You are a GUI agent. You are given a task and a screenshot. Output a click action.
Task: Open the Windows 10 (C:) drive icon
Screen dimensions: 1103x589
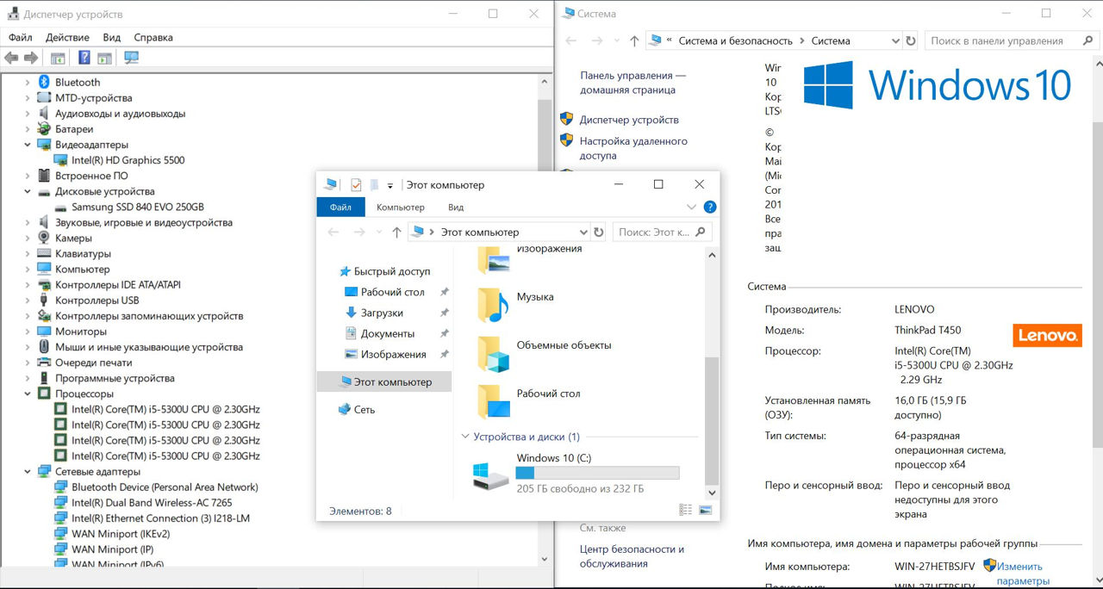click(x=491, y=474)
